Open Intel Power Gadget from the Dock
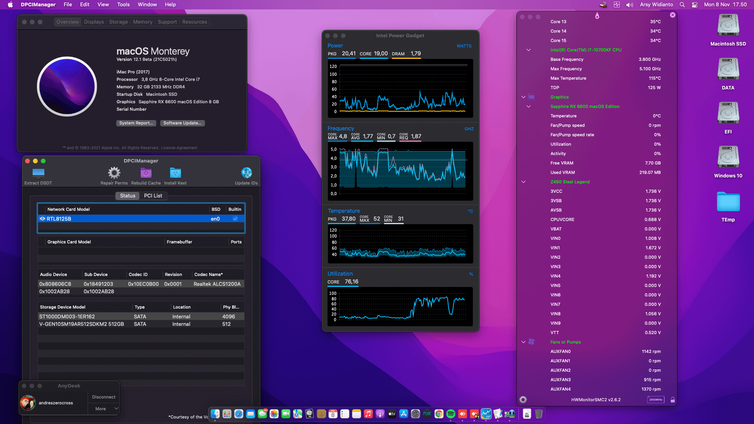 coord(486,414)
